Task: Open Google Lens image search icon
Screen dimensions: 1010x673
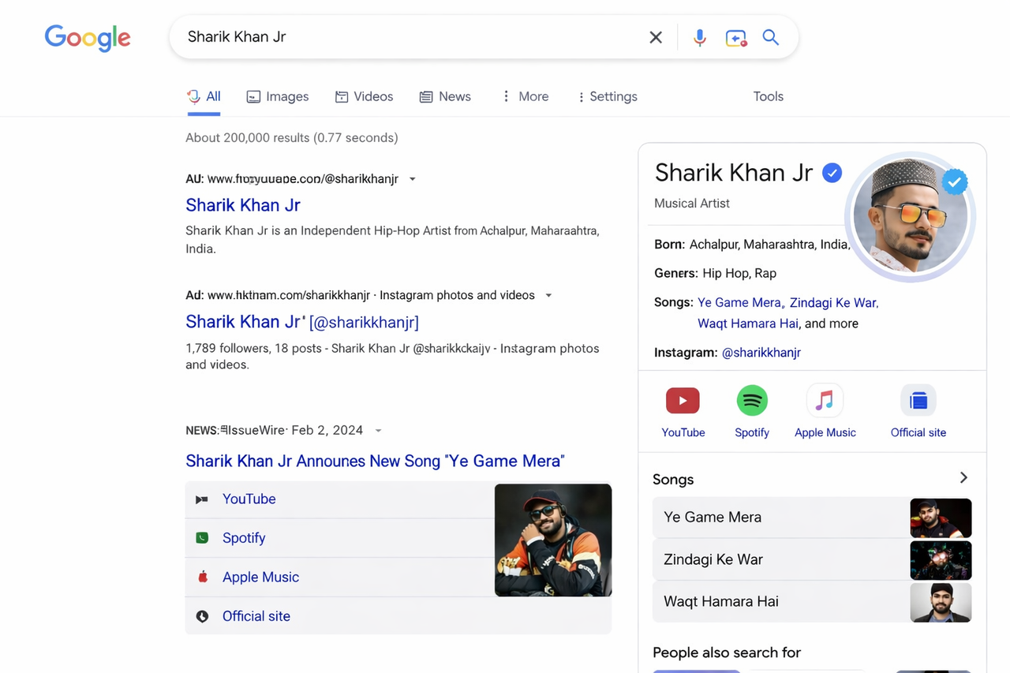Action: [x=735, y=37]
